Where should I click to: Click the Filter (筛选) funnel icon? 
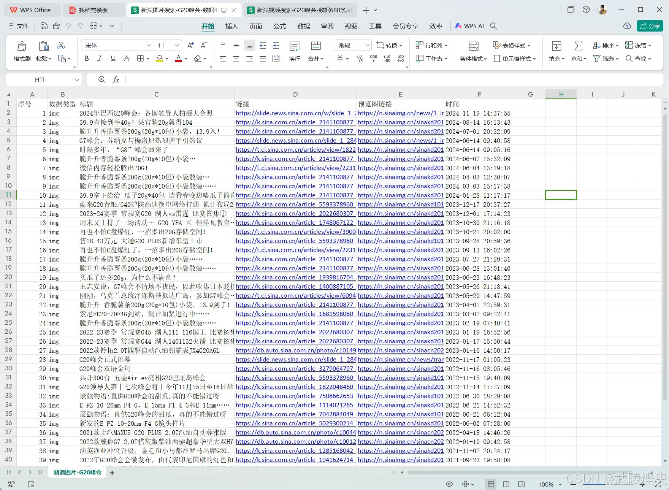click(597, 59)
